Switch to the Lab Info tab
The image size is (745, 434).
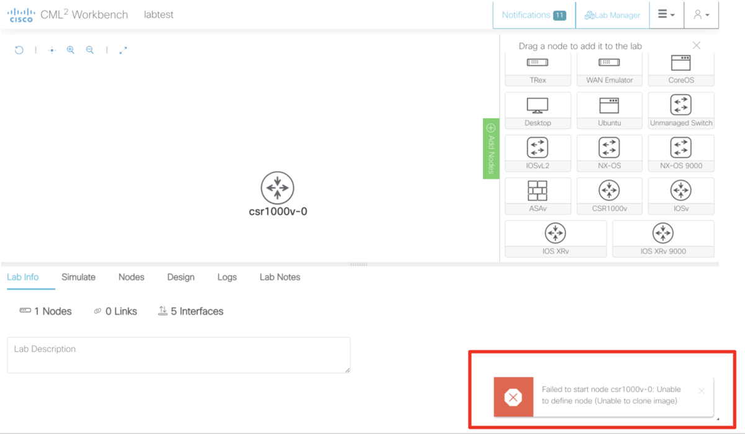click(23, 278)
